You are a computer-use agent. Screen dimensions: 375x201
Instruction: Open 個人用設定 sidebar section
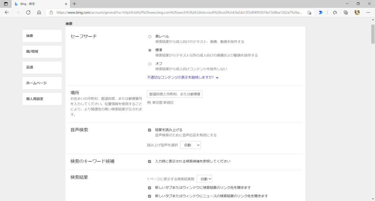(x=42, y=99)
